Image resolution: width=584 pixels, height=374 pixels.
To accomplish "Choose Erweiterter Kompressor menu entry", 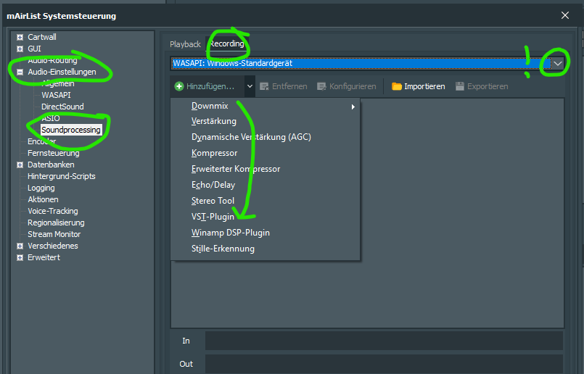I will [x=236, y=169].
